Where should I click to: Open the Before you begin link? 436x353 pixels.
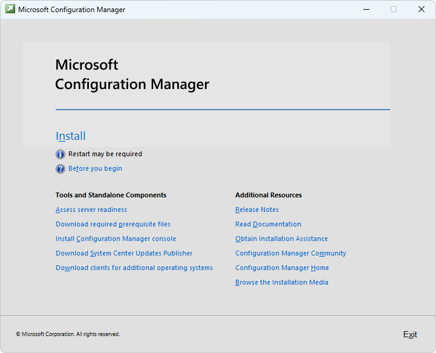pyautogui.click(x=95, y=169)
